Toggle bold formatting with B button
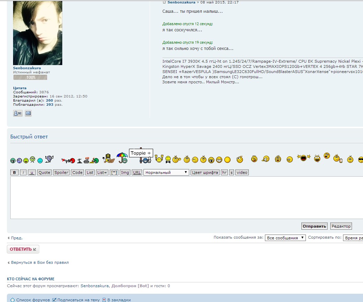This screenshot has width=363, height=302. pos(14,173)
